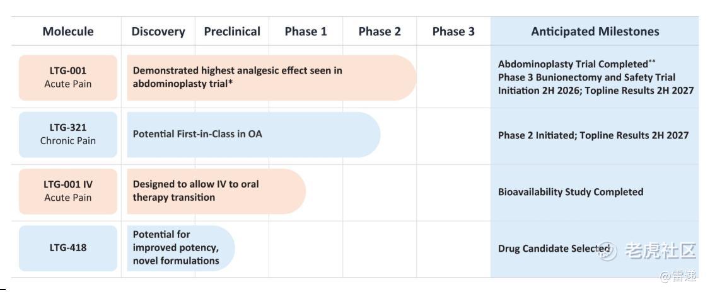
Task: Select the LTG-001 Acute Pain molecule box
Action: (x=68, y=78)
